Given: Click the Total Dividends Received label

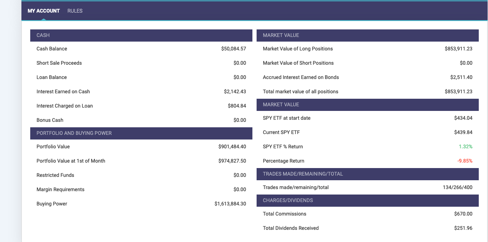Looking at the screenshot, I should tap(291, 228).
